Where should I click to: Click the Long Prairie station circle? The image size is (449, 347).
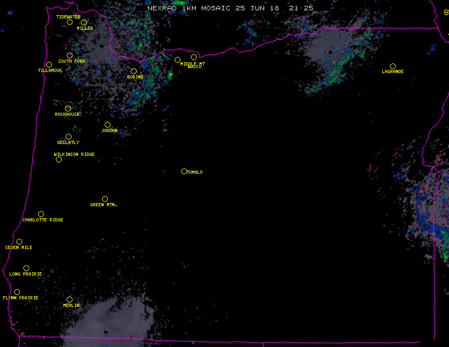[x=26, y=268]
